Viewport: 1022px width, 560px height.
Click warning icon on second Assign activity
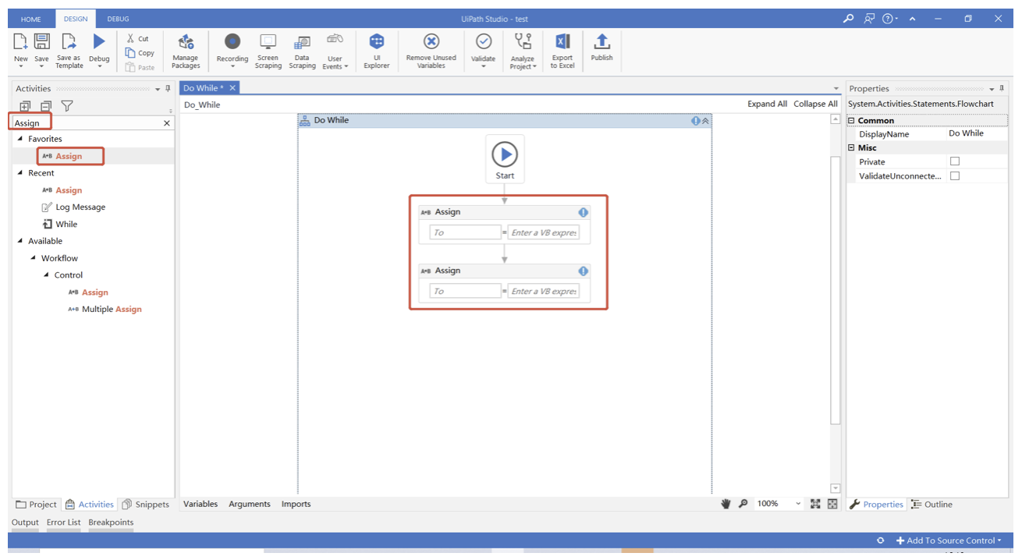tap(583, 271)
